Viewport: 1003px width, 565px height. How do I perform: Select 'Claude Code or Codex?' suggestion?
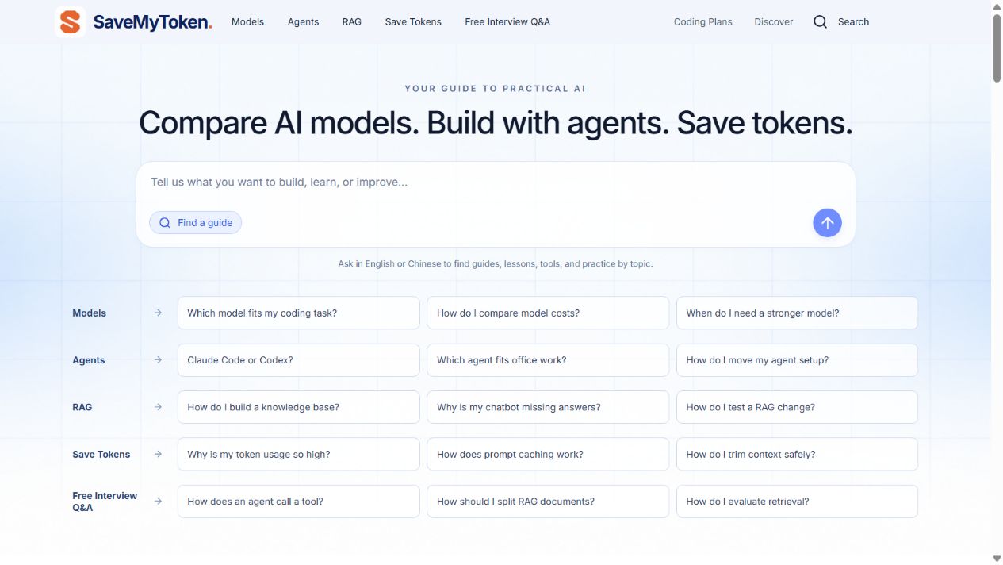[x=299, y=360]
